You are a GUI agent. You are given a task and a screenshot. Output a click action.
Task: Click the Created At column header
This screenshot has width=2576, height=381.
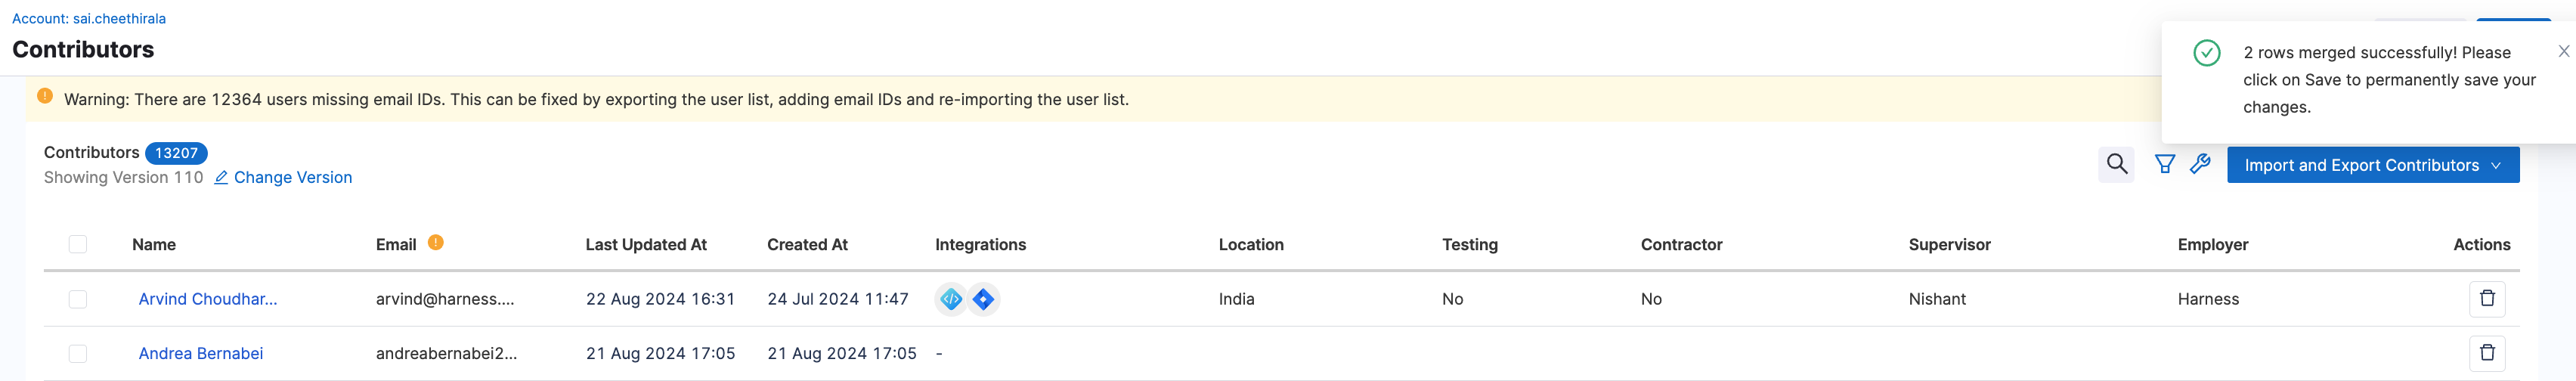(x=807, y=245)
